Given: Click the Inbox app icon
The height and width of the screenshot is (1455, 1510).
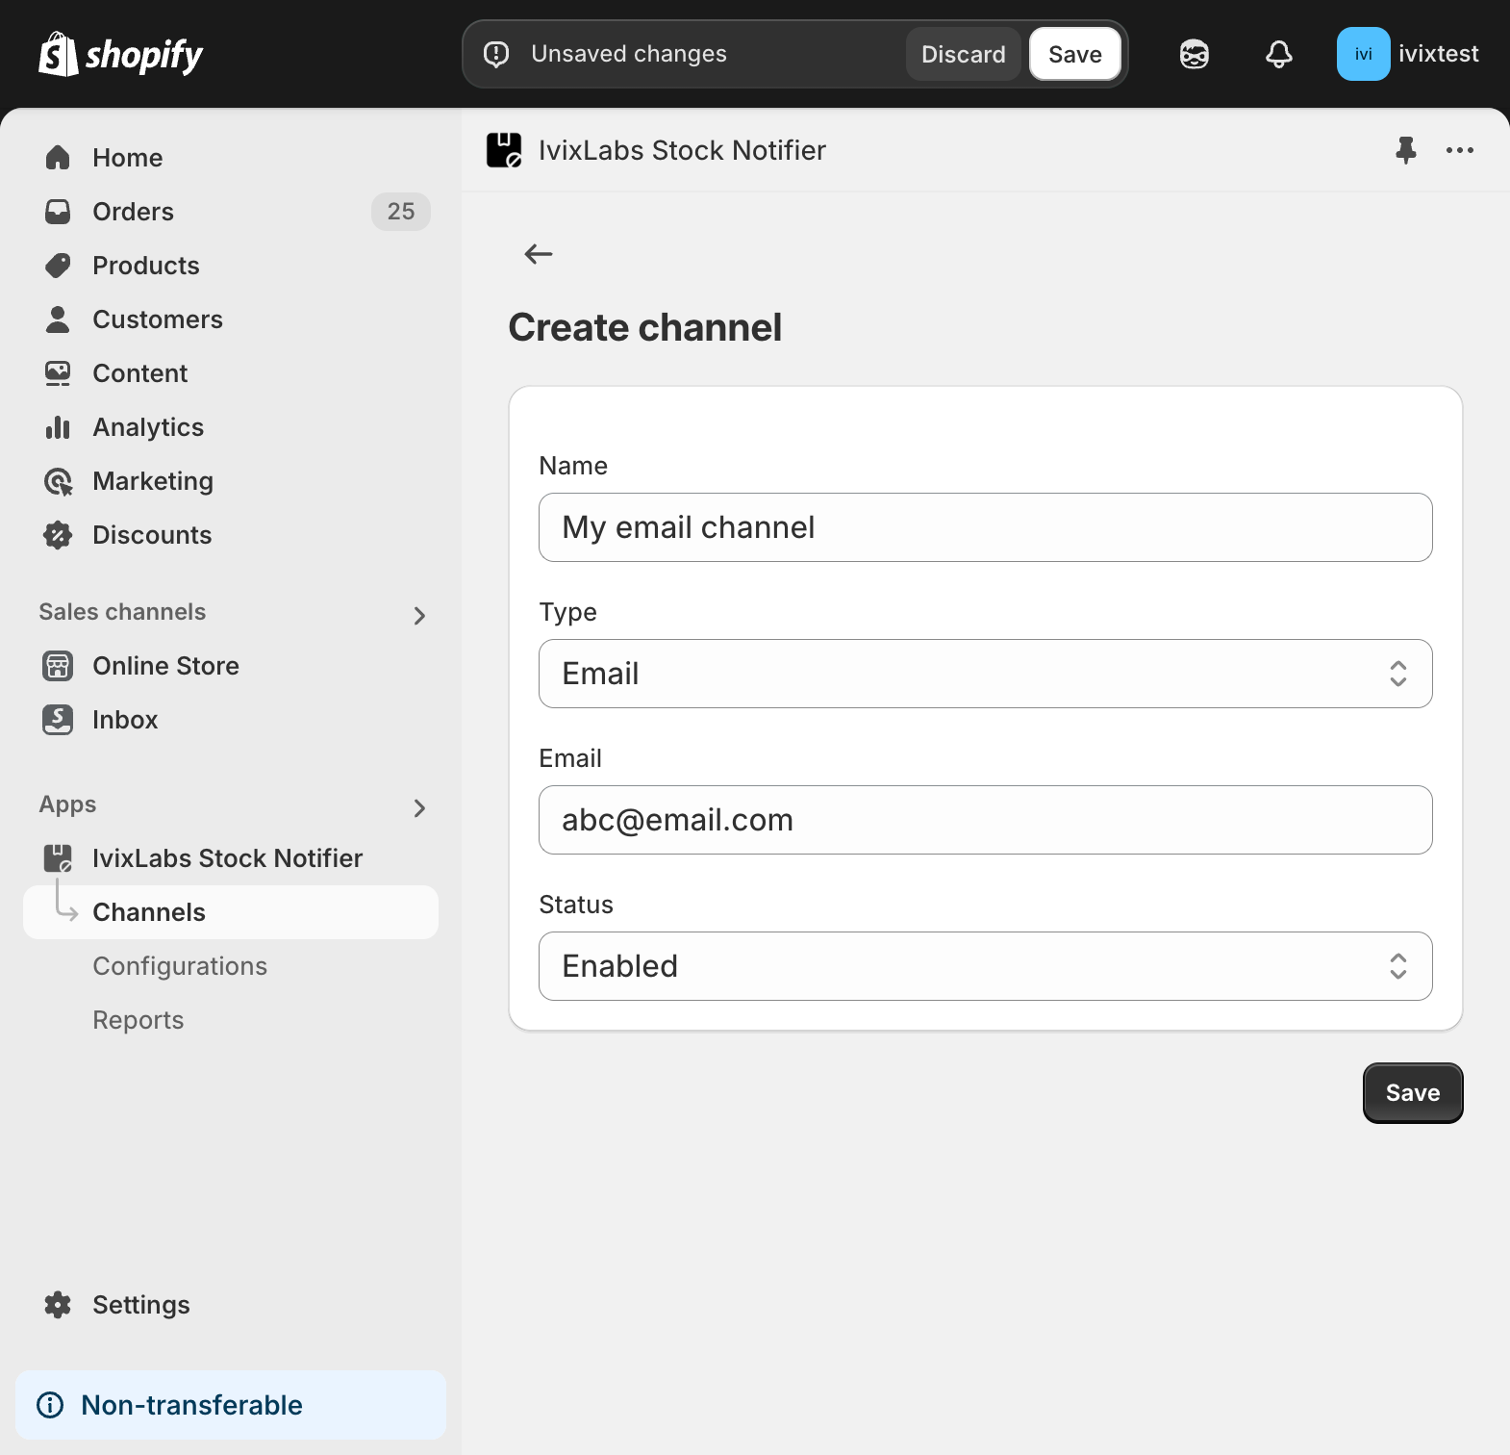Looking at the screenshot, I should pyautogui.click(x=58, y=720).
